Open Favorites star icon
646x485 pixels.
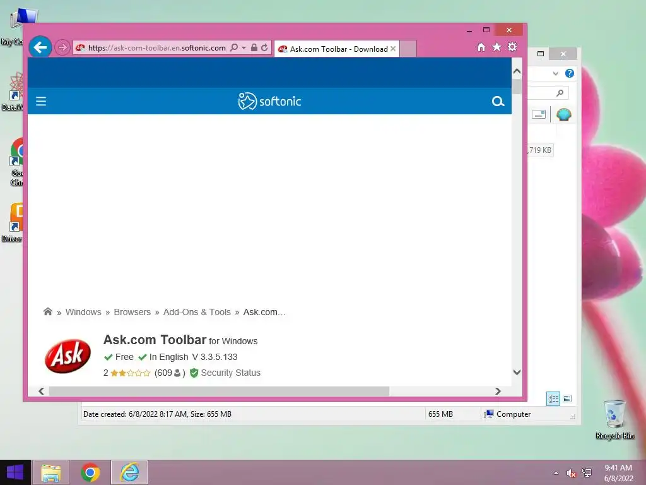[x=496, y=47]
